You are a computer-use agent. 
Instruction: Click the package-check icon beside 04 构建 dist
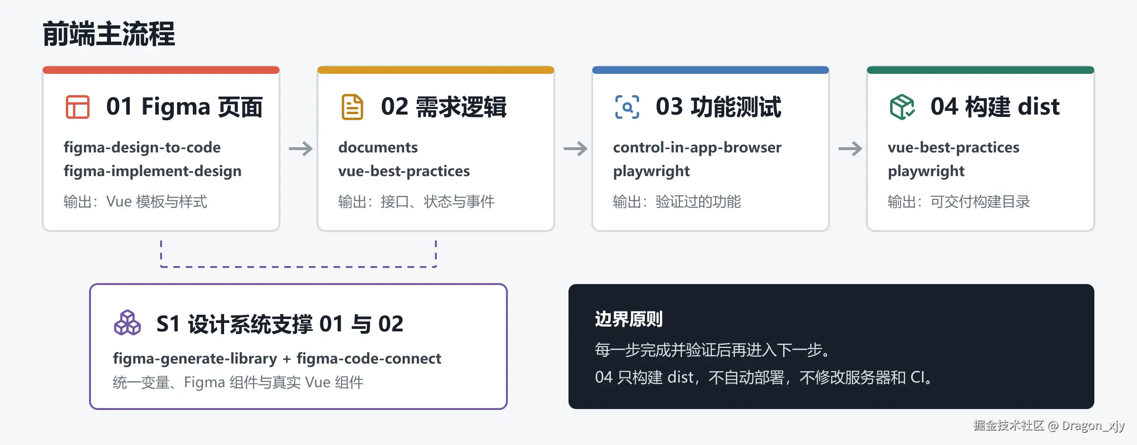click(x=902, y=107)
